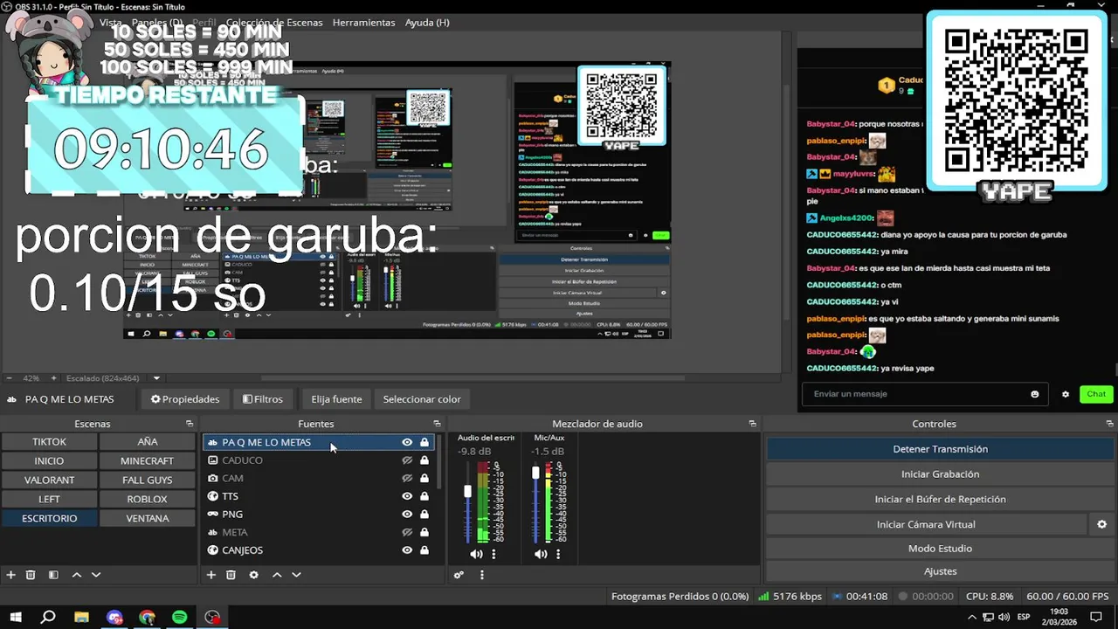
Task: Click Seleccionar color button
Action: coord(421,399)
